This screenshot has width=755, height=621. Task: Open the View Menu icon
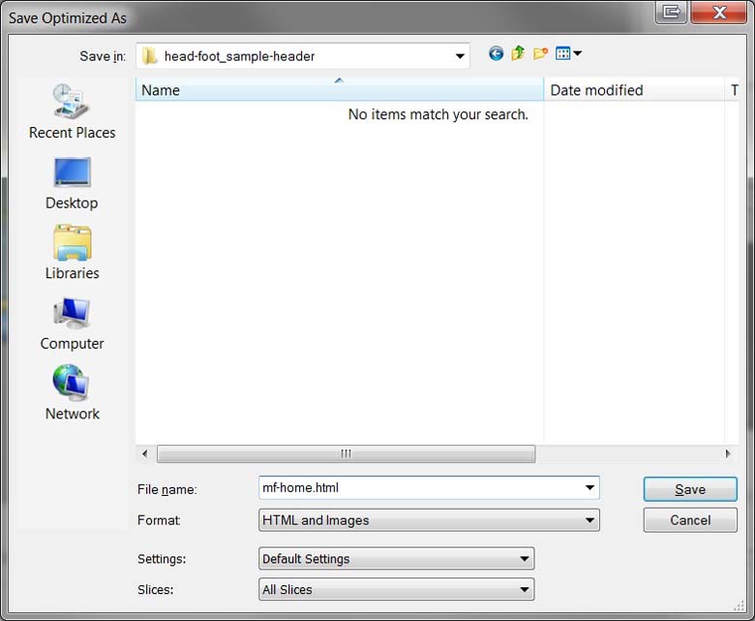568,53
